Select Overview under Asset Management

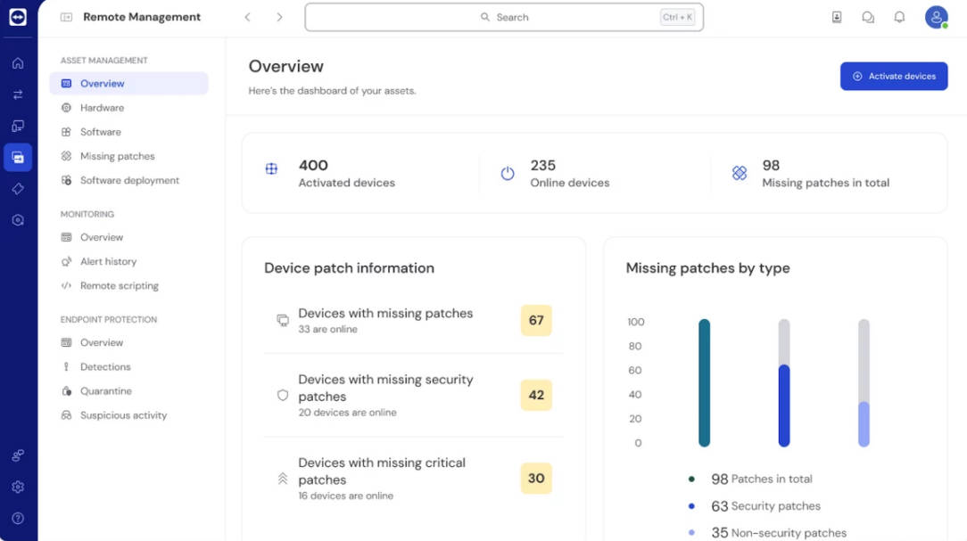click(128, 83)
